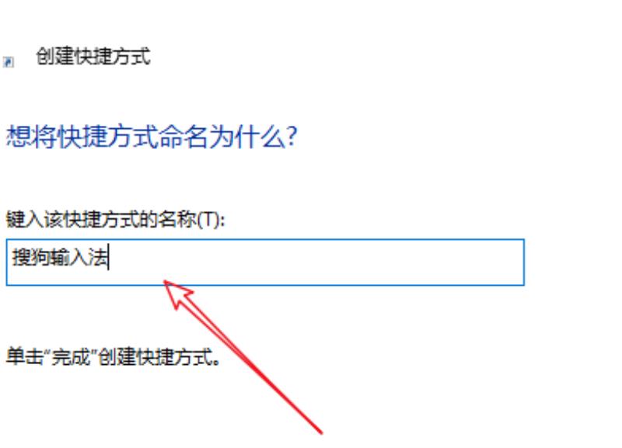Viewport: 622px width, 448px height.
Task: Click the word 名称 in the field label
Action: click(177, 220)
